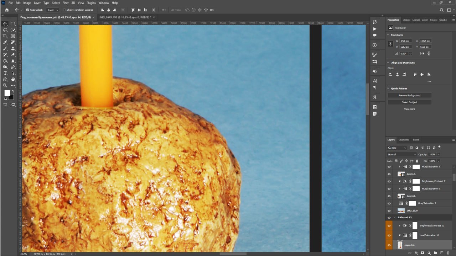456x256 pixels.
Task: Switch to the Paths tab
Action: (416, 140)
